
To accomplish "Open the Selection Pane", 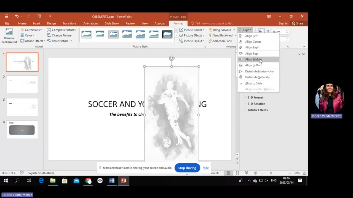I will 220,41.
